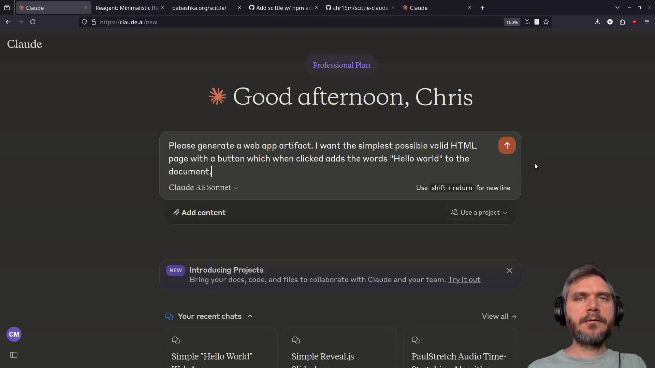Close the babashka.org/scittle tab
Screen dimensions: 655x368
[x=239, y=7]
